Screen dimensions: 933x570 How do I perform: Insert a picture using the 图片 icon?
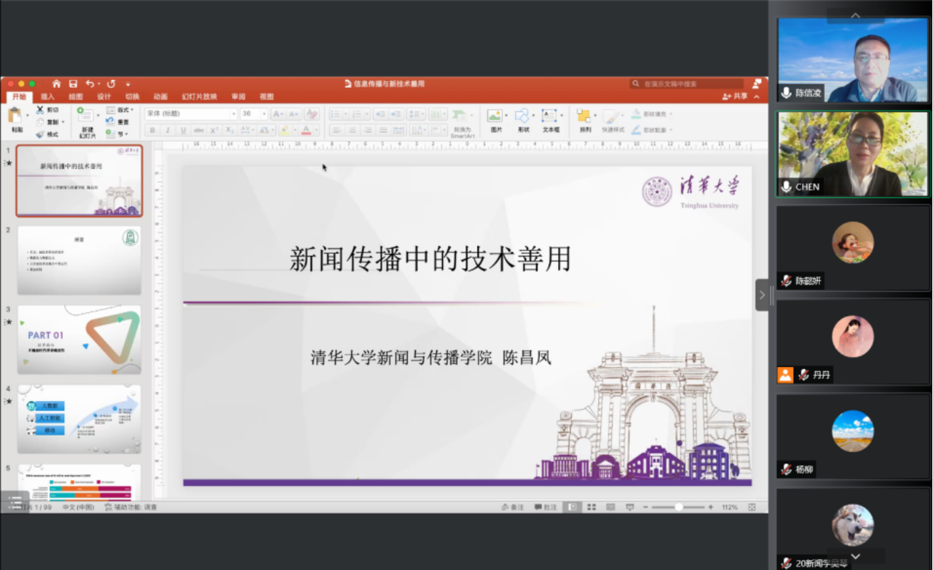click(495, 116)
